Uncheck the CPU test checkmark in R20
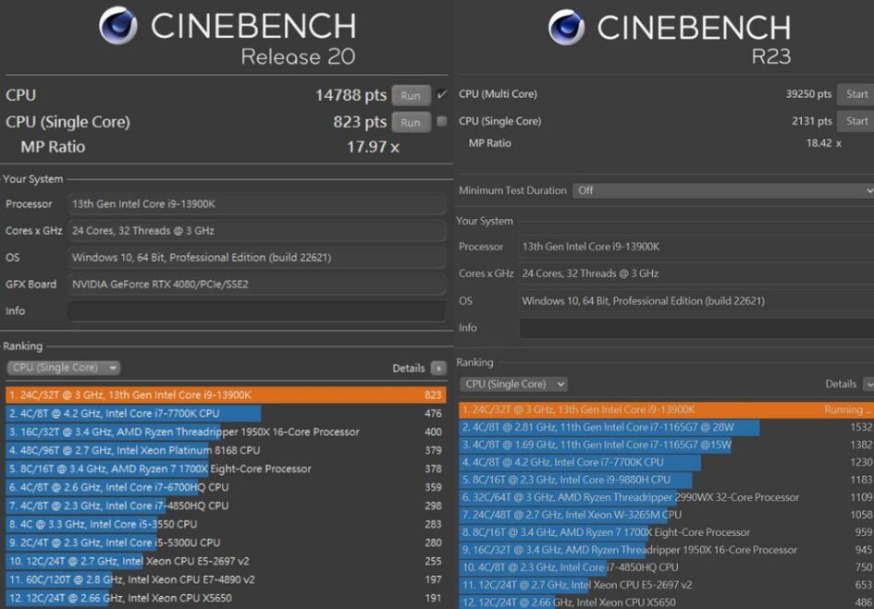Image resolution: width=874 pixels, height=609 pixels. tap(442, 95)
